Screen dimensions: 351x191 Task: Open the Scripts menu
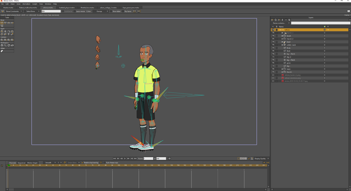click(x=35, y=4)
